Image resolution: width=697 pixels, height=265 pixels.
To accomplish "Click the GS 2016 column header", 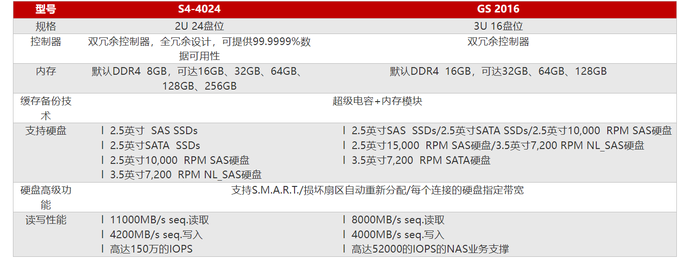I will click(x=498, y=9).
